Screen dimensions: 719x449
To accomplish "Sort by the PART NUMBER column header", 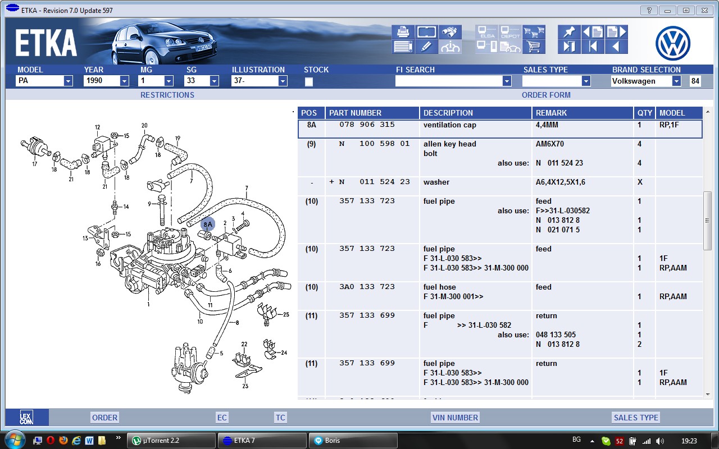I will point(372,113).
